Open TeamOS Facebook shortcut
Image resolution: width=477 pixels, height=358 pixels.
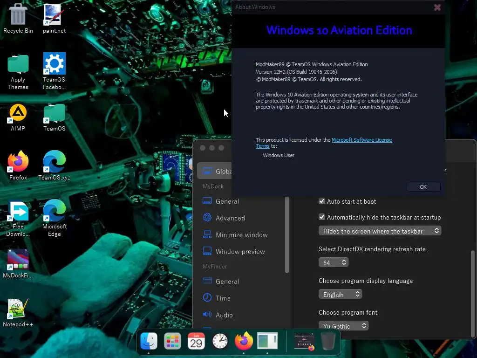[x=54, y=71]
